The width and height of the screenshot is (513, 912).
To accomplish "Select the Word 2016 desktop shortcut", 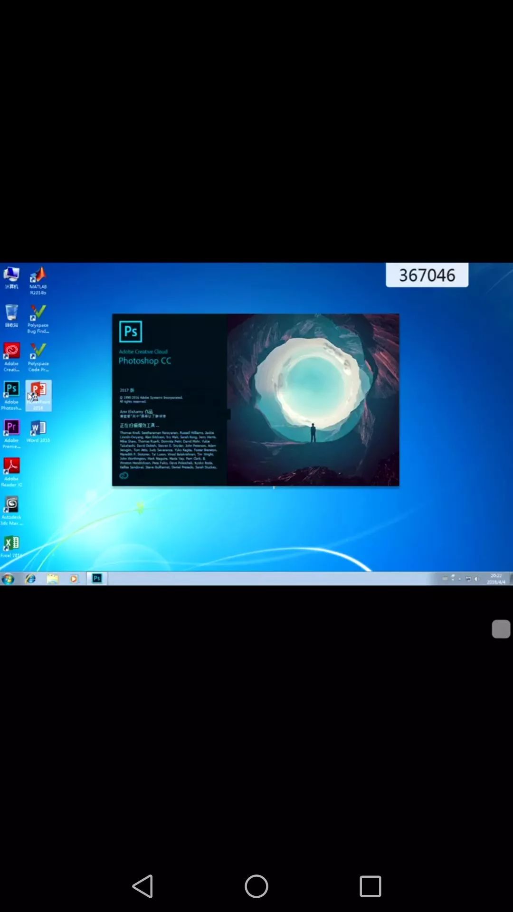I will [x=38, y=432].
